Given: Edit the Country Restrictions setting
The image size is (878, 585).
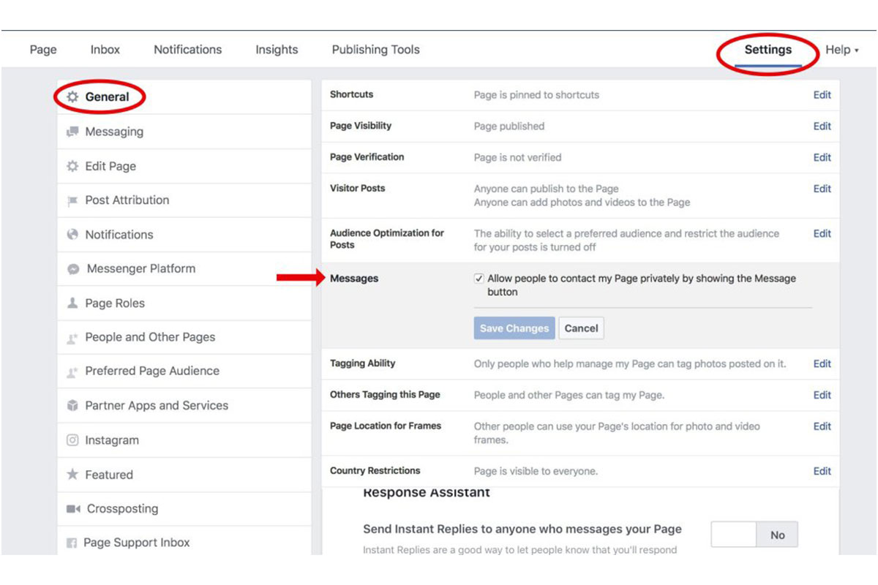Looking at the screenshot, I should 822,471.
